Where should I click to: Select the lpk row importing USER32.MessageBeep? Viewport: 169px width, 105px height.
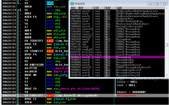click(x=117, y=44)
